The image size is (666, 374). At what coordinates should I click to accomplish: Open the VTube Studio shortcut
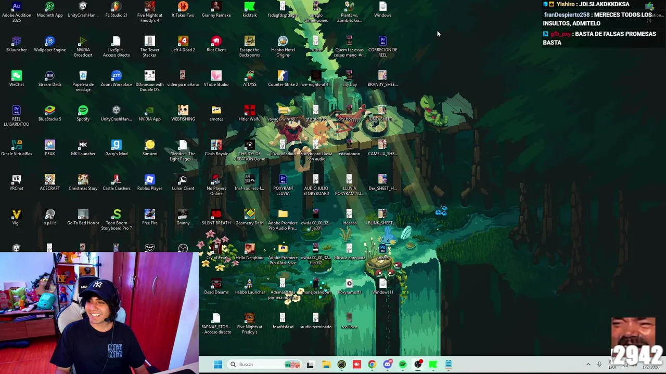(x=216, y=79)
